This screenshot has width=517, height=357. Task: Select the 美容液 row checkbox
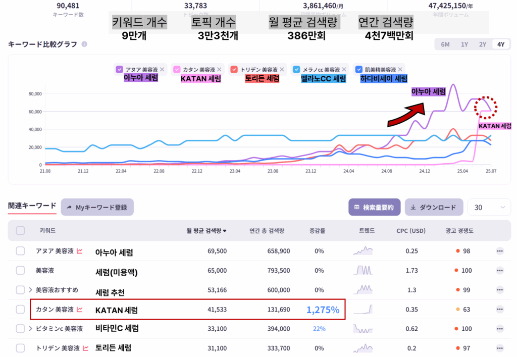20,270
